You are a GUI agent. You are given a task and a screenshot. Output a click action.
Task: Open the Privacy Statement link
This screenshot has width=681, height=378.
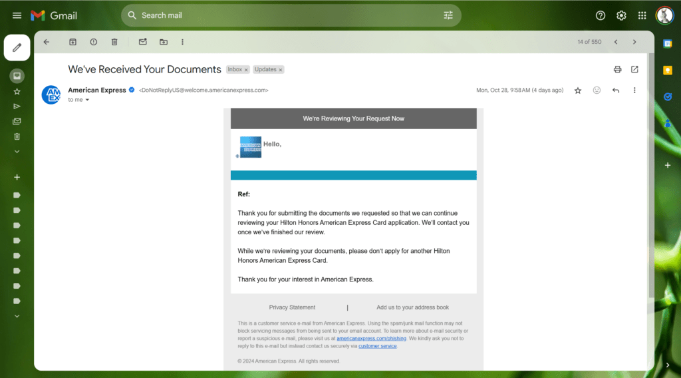[x=292, y=307]
